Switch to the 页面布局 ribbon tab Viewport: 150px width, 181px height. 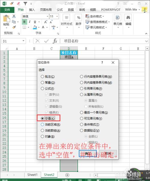(46, 10)
